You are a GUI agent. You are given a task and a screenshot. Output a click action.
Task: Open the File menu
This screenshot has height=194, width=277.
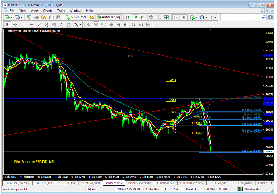(12, 11)
